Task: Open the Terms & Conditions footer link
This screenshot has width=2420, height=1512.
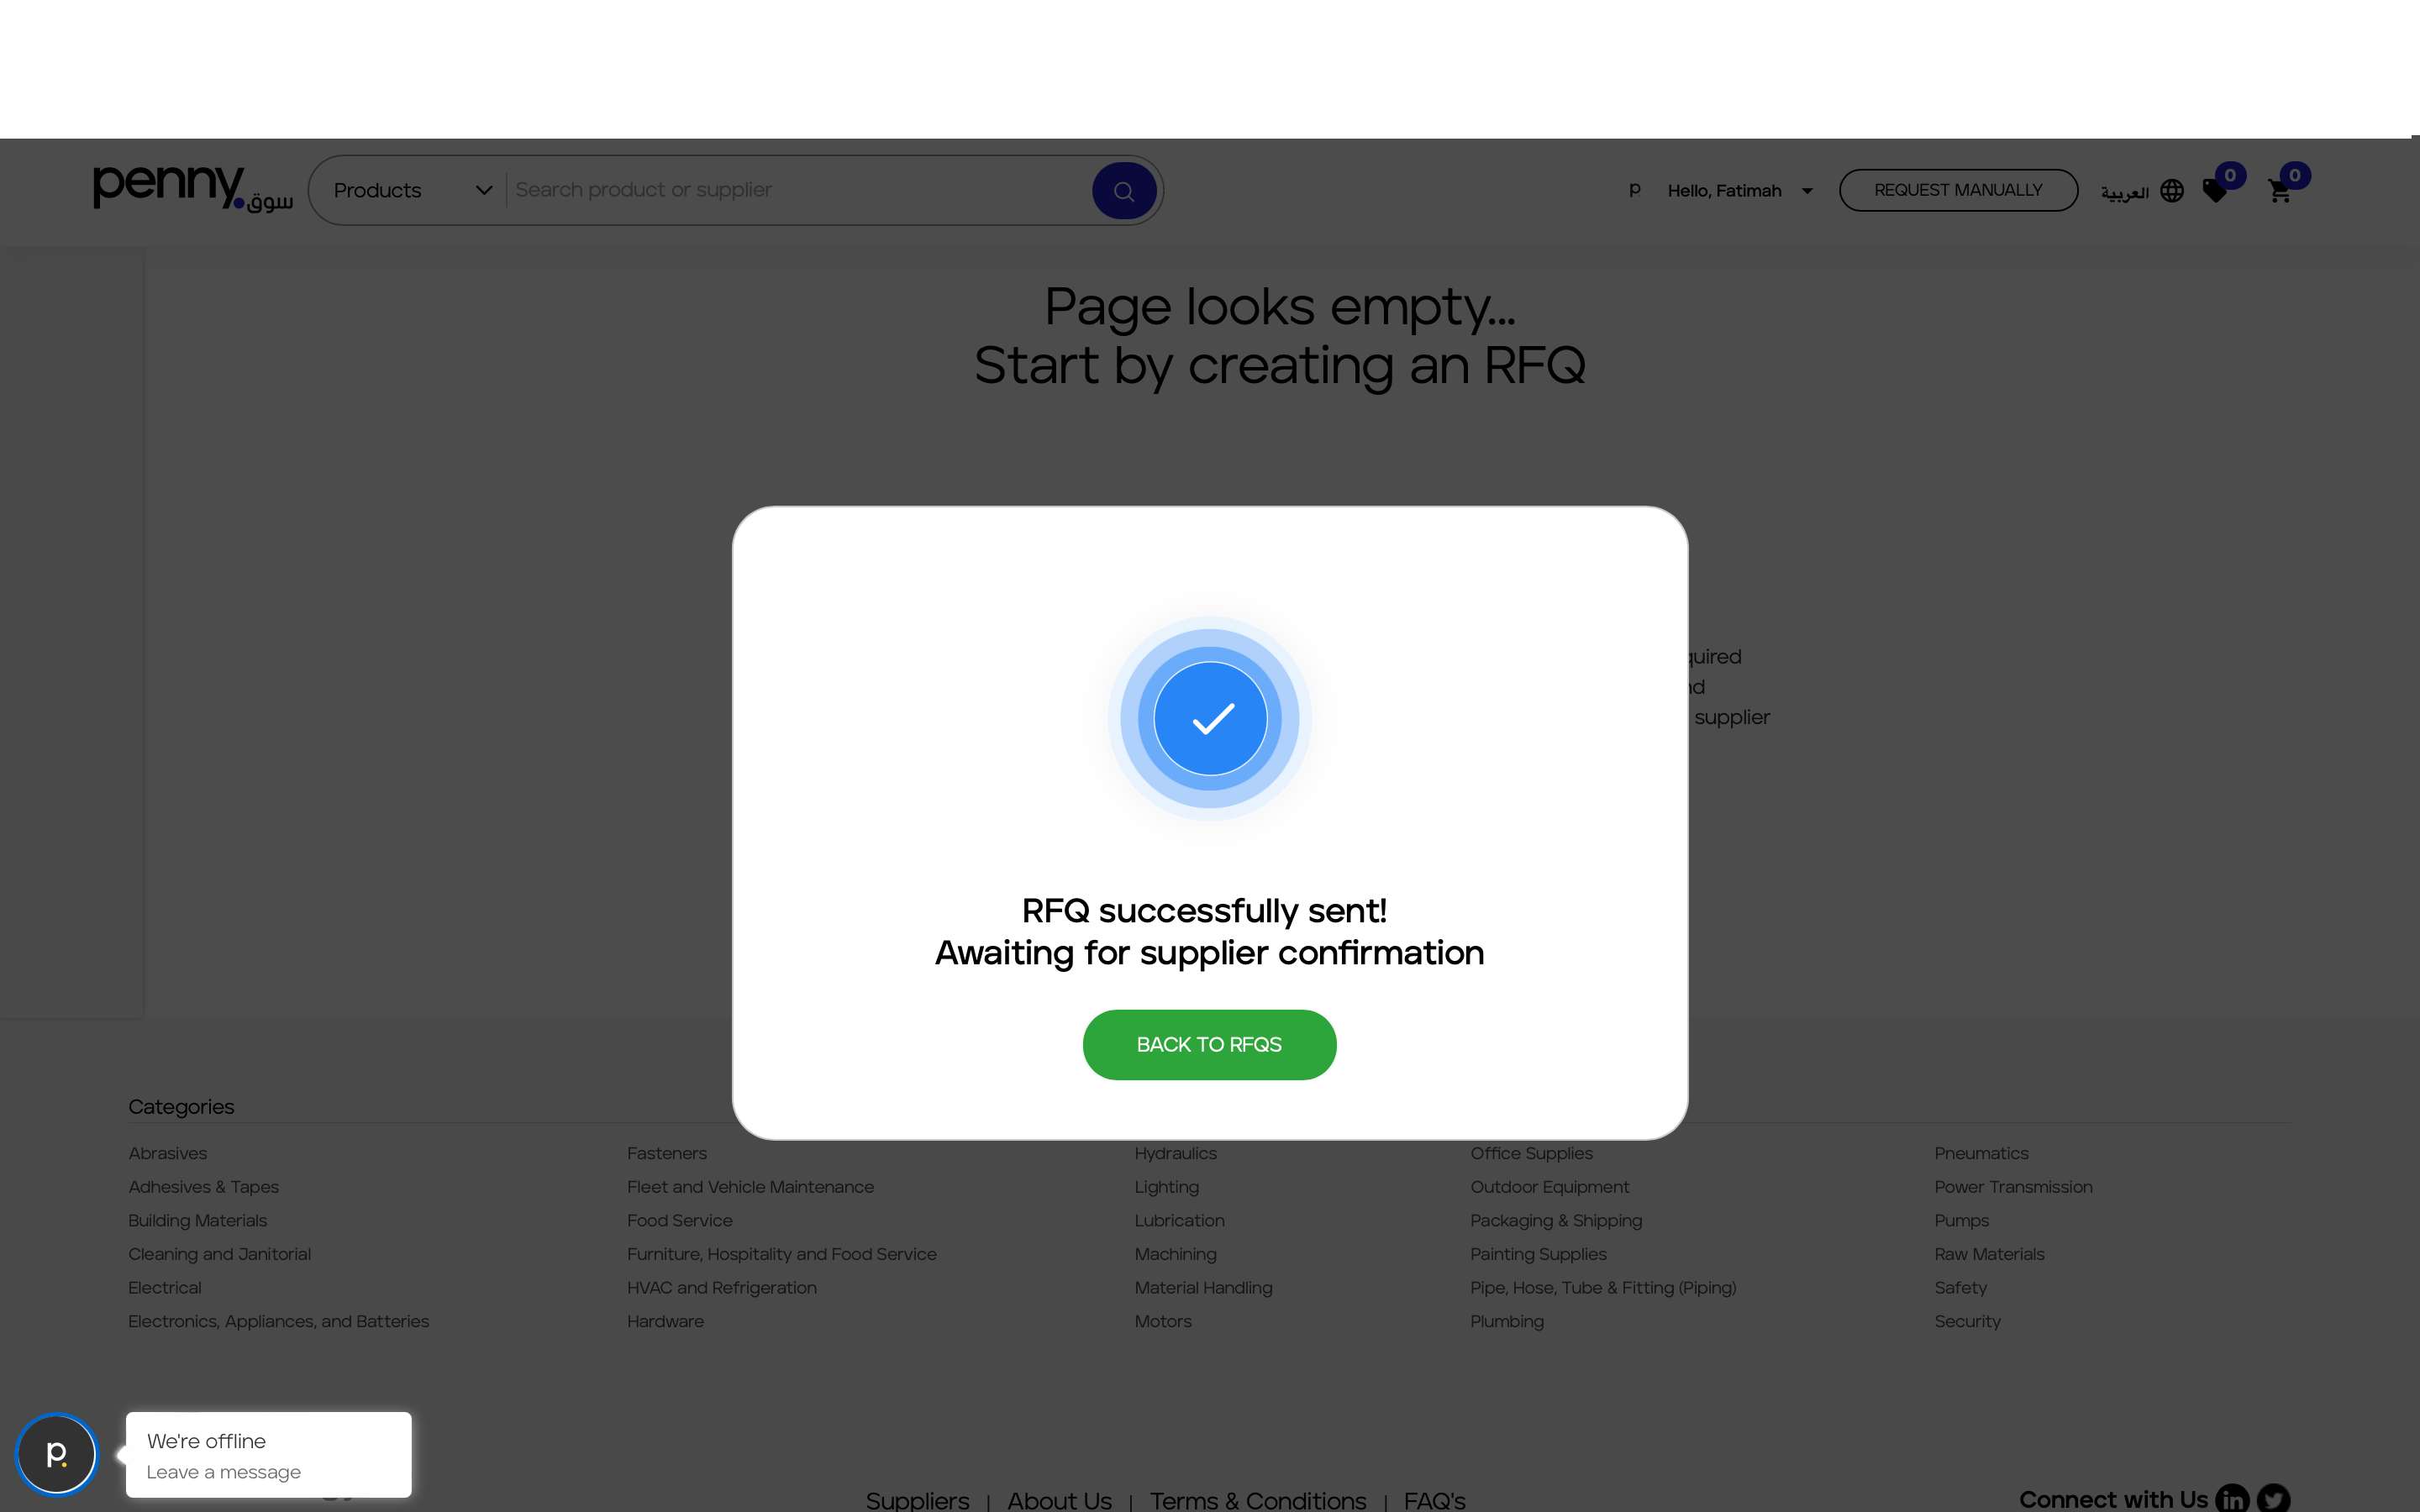Action: (1257, 1500)
